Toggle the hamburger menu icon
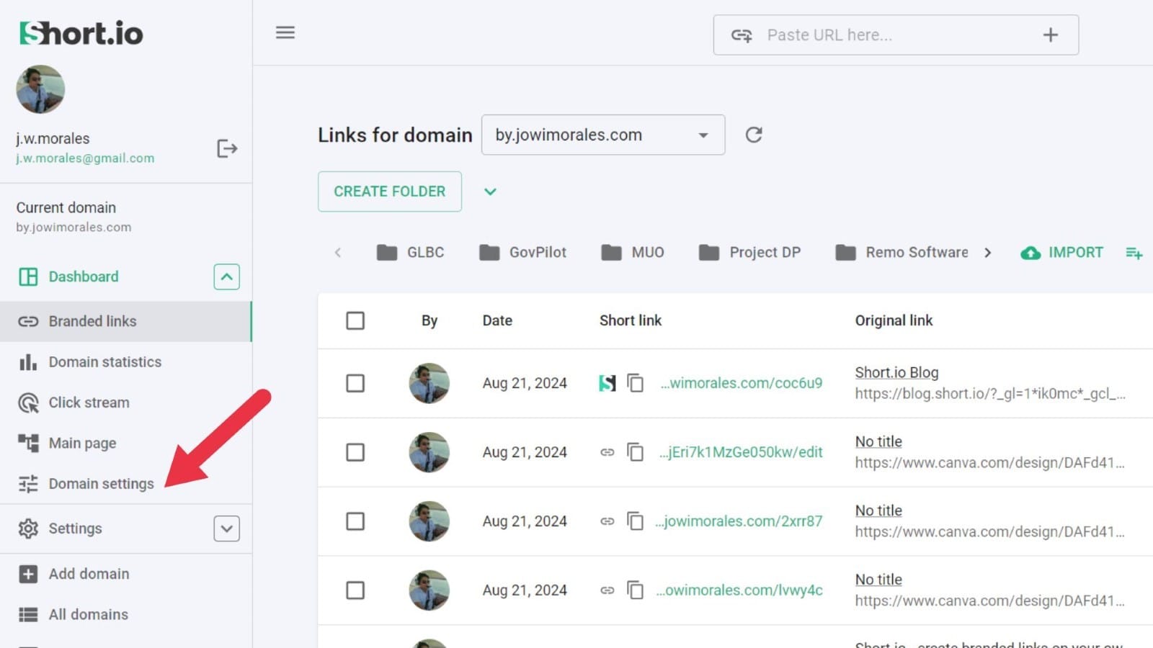Image resolution: width=1153 pixels, height=648 pixels. click(285, 32)
